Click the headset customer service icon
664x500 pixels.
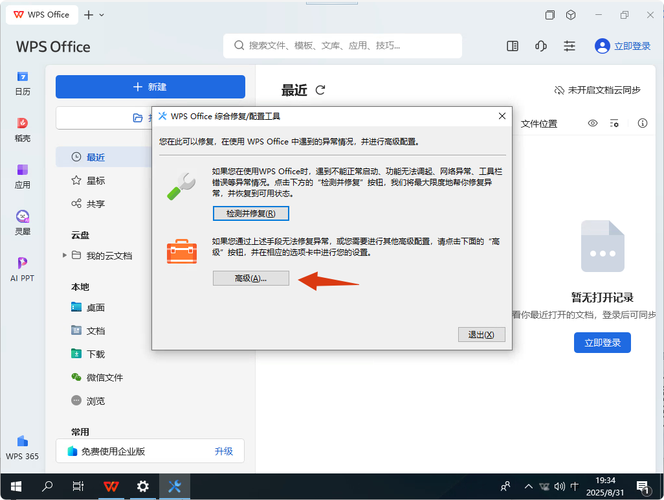(541, 46)
